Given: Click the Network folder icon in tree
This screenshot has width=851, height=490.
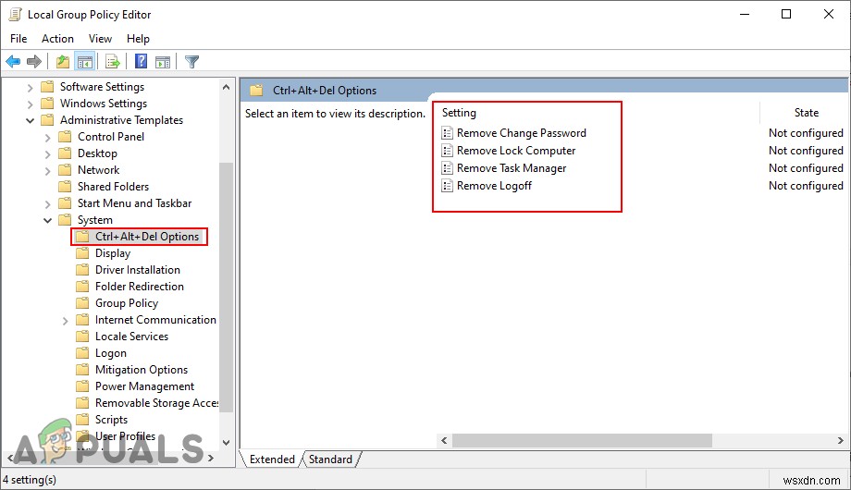Looking at the screenshot, I should tap(65, 170).
